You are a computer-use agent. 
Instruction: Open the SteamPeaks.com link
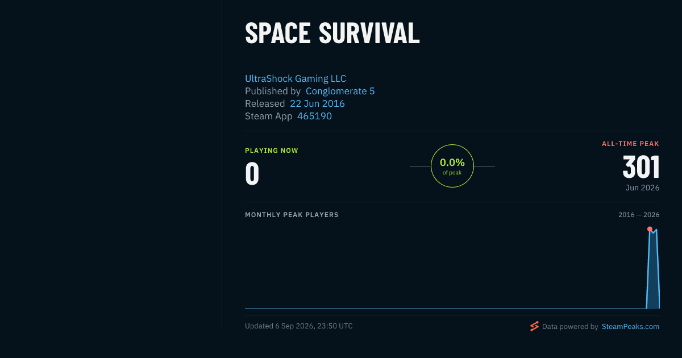click(x=630, y=327)
